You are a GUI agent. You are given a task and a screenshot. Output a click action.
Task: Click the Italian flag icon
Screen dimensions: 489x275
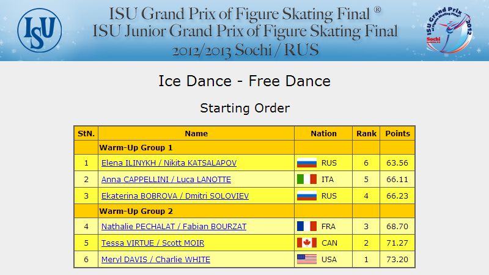coord(307,179)
